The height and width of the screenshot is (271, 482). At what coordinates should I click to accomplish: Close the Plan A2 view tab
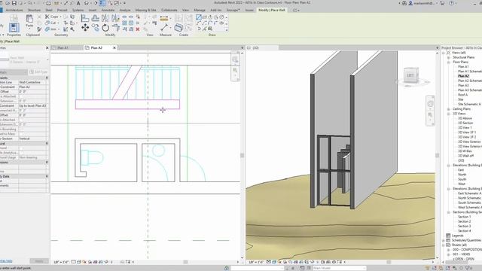114,48
